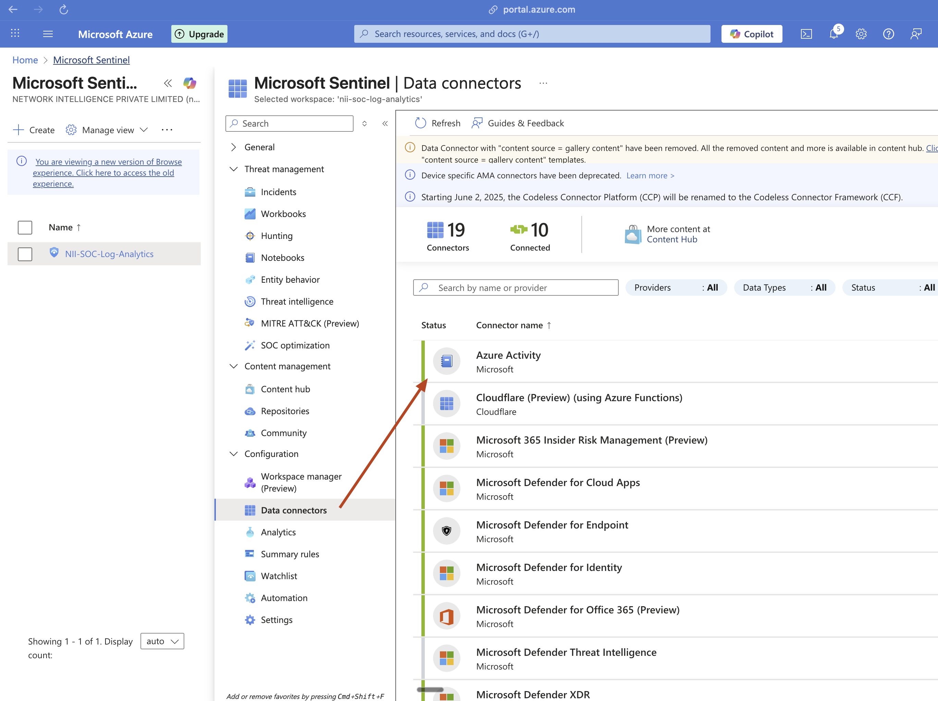Screen dimensions: 938x701
Task: Open the notifications bell icon
Action: [834, 34]
